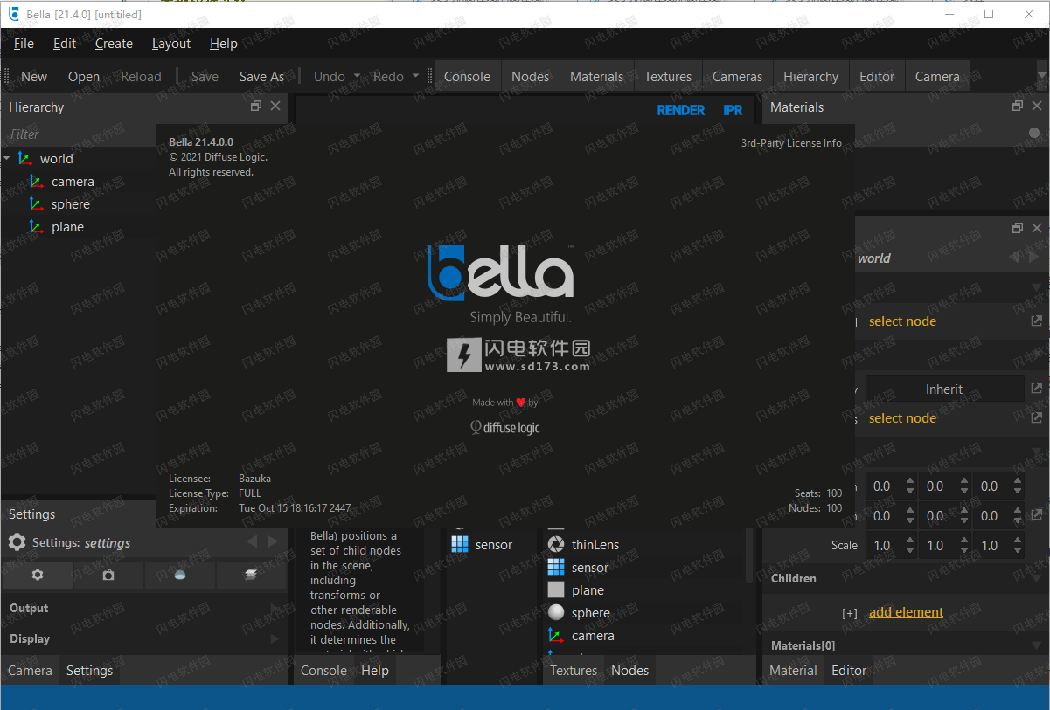Image resolution: width=1050 pixels, height=710 pixels.
Task: Collapse the world node in the Hierarchy tree
Action: point(7,159)
